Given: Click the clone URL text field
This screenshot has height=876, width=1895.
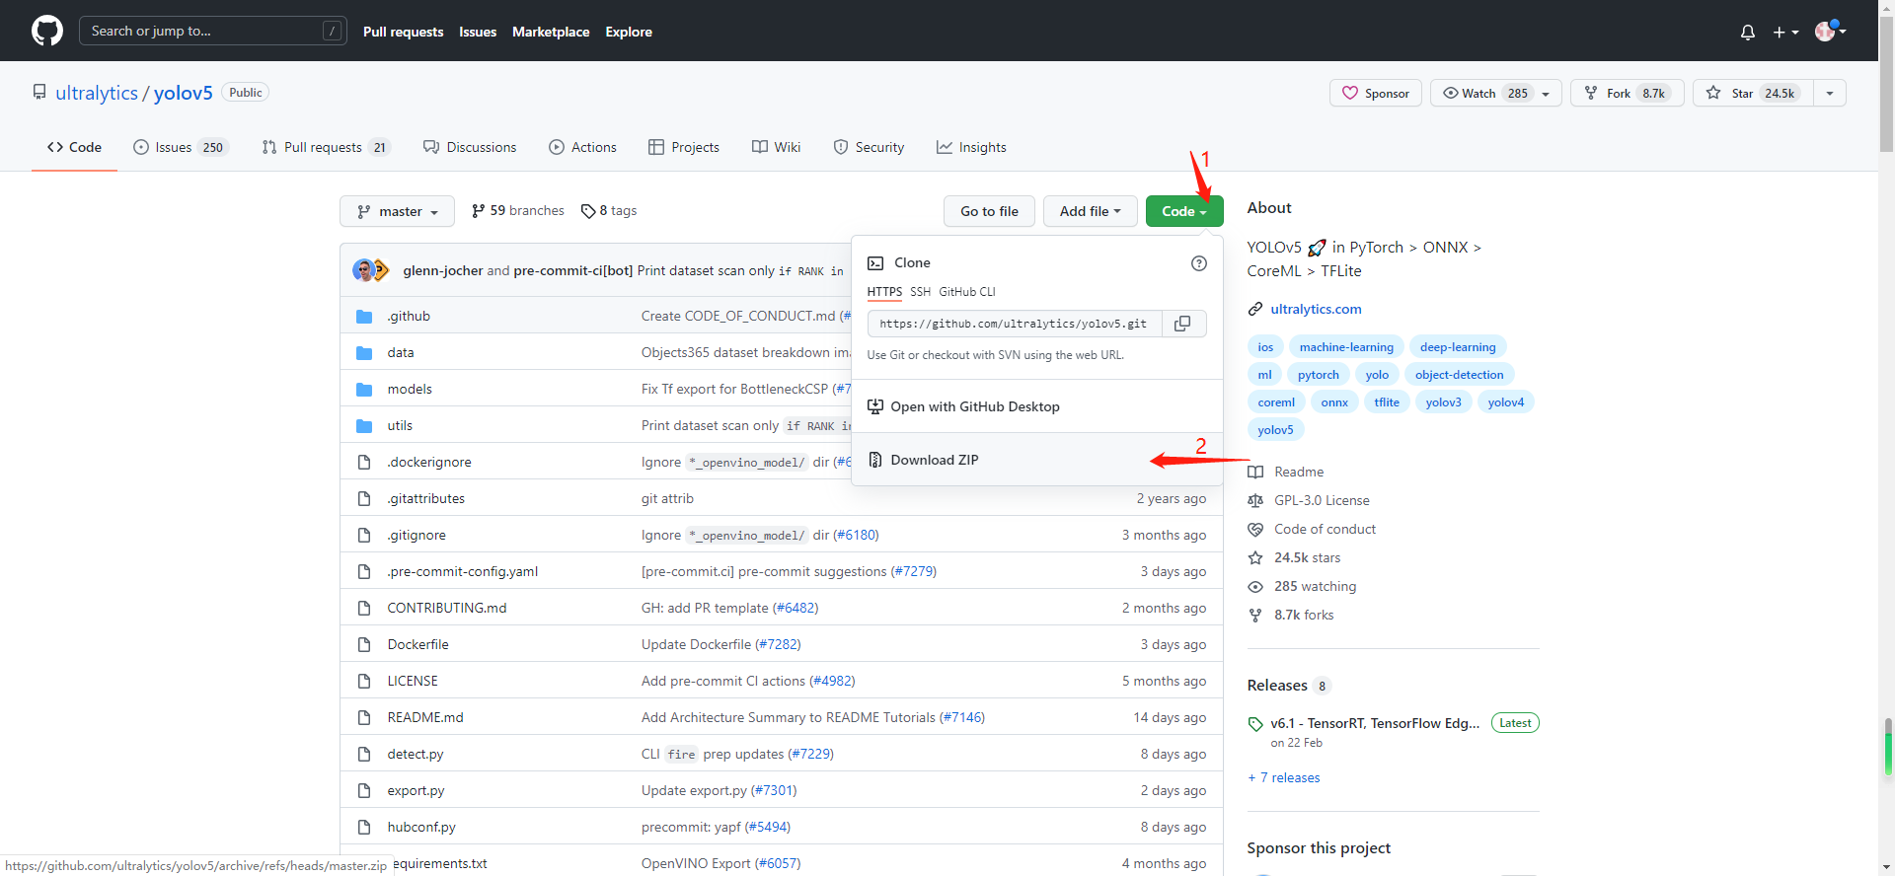Looking at the screenshot, I should [1015, 324].
